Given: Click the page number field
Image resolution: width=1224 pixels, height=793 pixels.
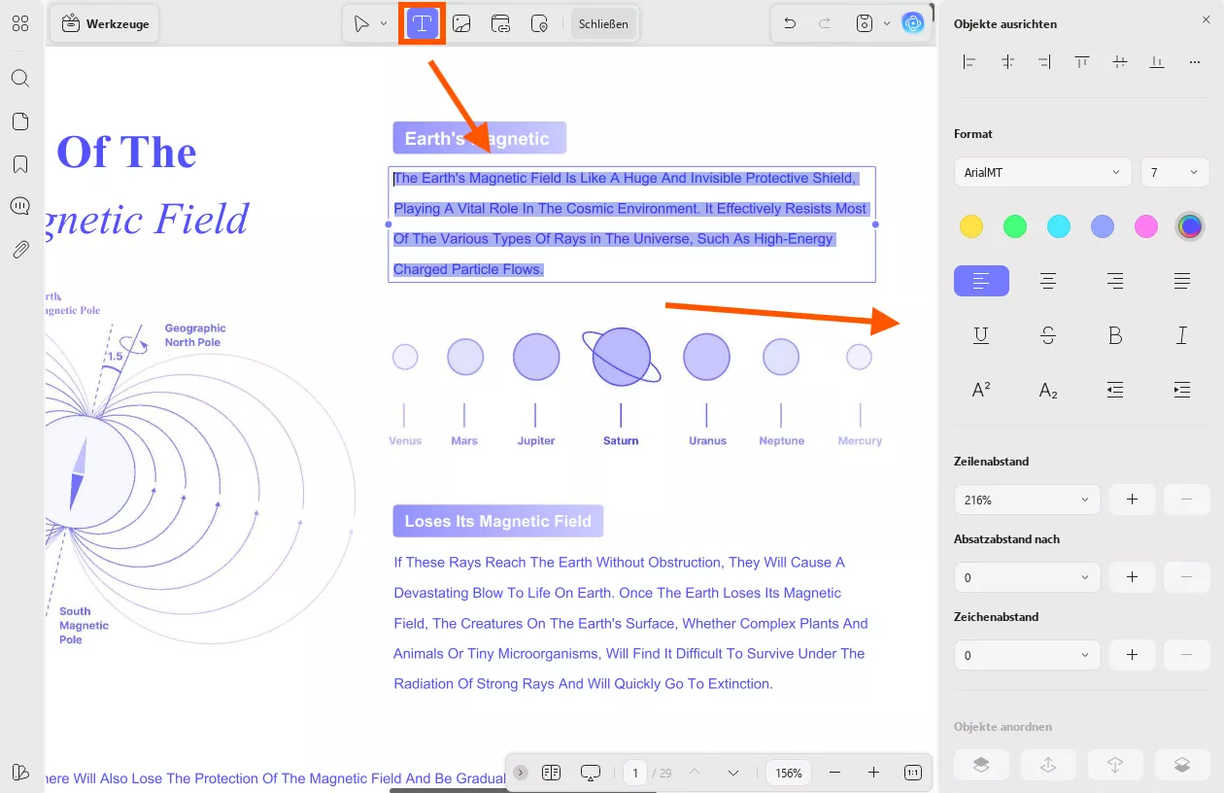Looking at the screenshot, I should pos(635,773).
